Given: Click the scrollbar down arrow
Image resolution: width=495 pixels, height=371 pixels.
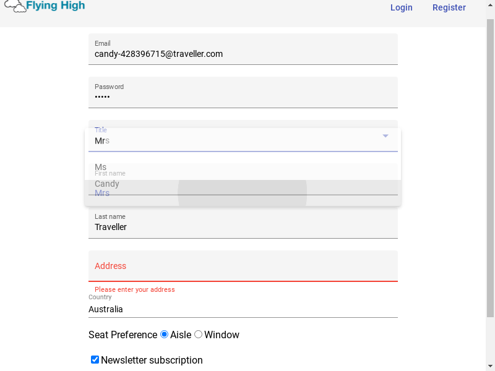Looking at the screenshot, I should pyautogui.click(x=490, y=366).
